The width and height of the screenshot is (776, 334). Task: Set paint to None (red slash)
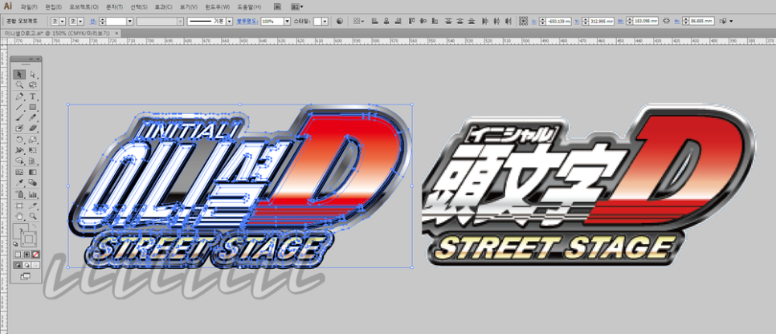click(x=36, y=254)
